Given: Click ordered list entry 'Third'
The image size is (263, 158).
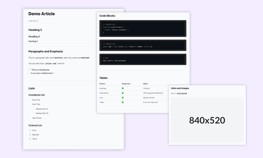Looking at the screenshot, I should click(34, 139).
